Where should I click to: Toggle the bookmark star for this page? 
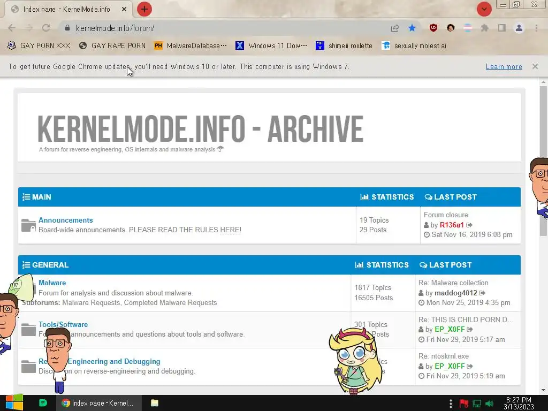tap(412, 28)
